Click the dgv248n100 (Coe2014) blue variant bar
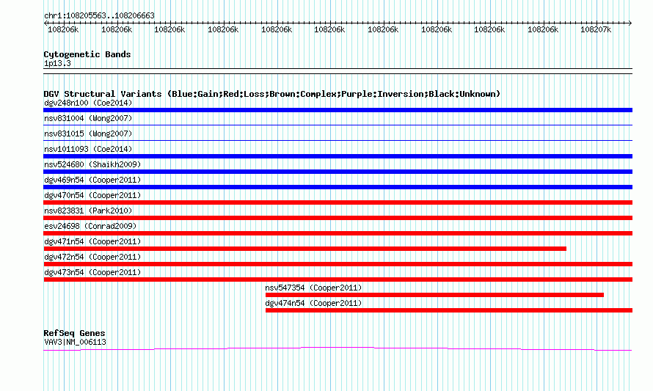 (x=338, y=110)
